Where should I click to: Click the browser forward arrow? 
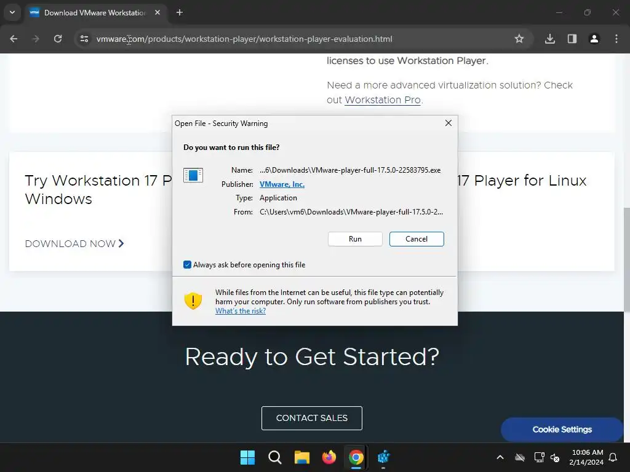point(36,39)
